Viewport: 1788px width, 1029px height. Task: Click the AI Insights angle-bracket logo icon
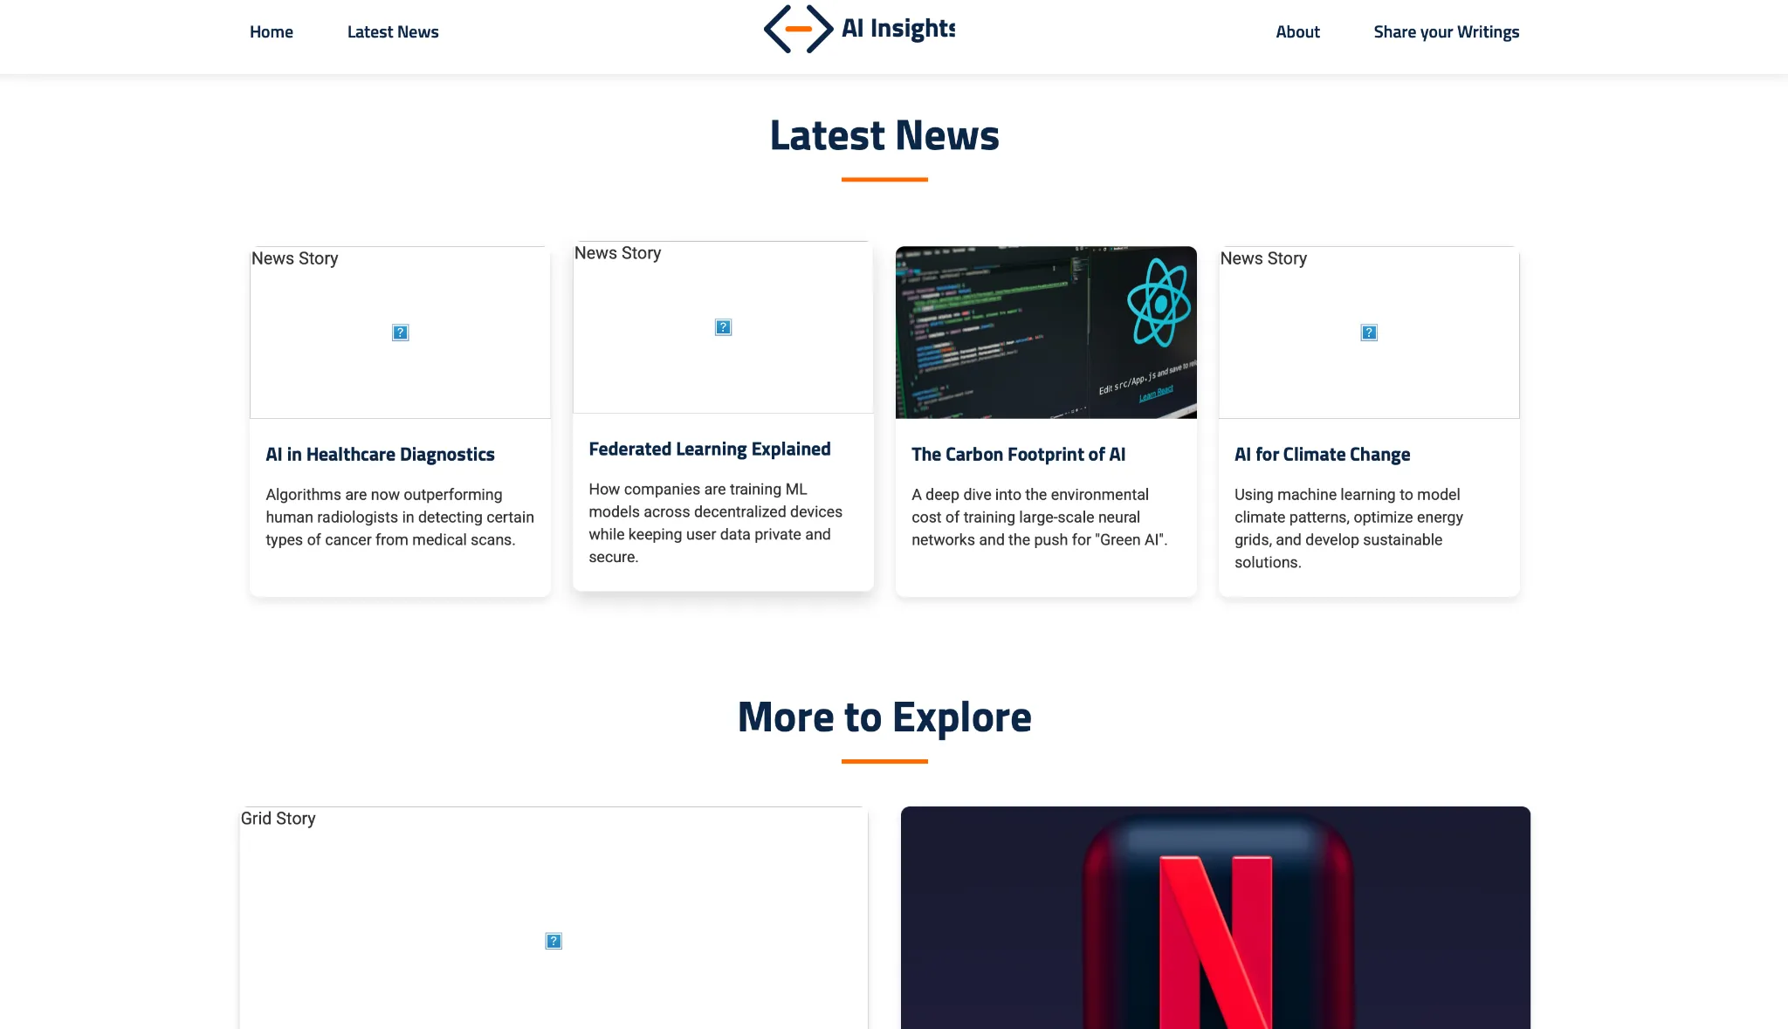click(798, 29)
